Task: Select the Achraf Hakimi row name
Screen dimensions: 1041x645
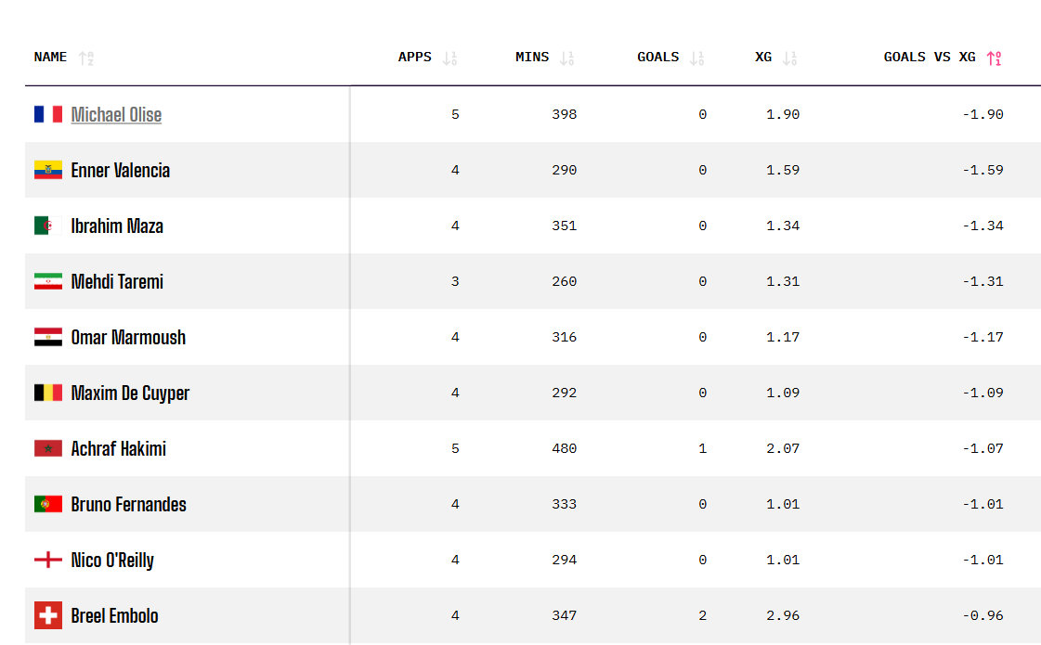Action: [118, 448]
